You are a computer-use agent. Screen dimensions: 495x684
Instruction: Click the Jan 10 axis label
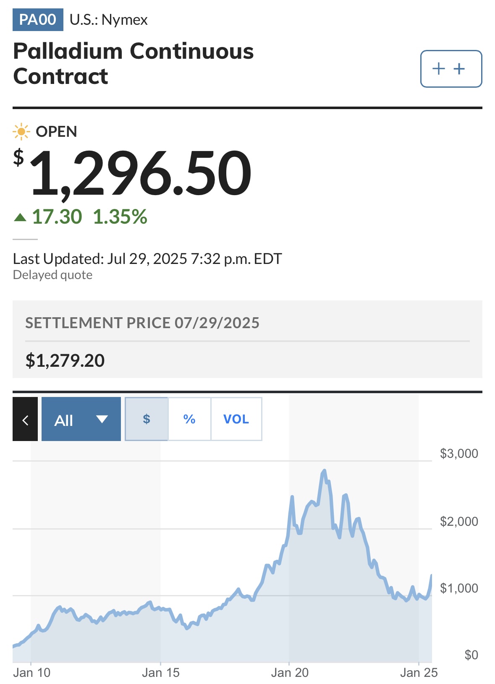32,673
